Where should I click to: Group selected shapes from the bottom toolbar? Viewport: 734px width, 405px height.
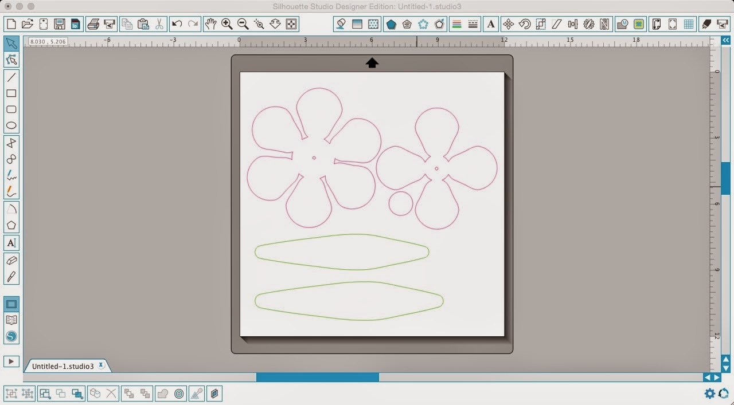pyautogui.click(x=11, y=394)
